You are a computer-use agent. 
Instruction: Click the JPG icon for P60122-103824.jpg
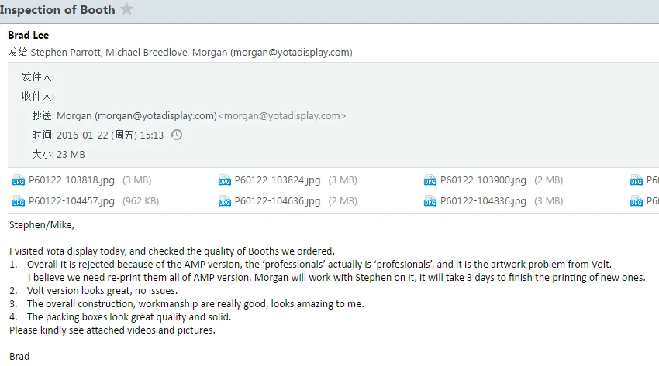tap(225, 181)
